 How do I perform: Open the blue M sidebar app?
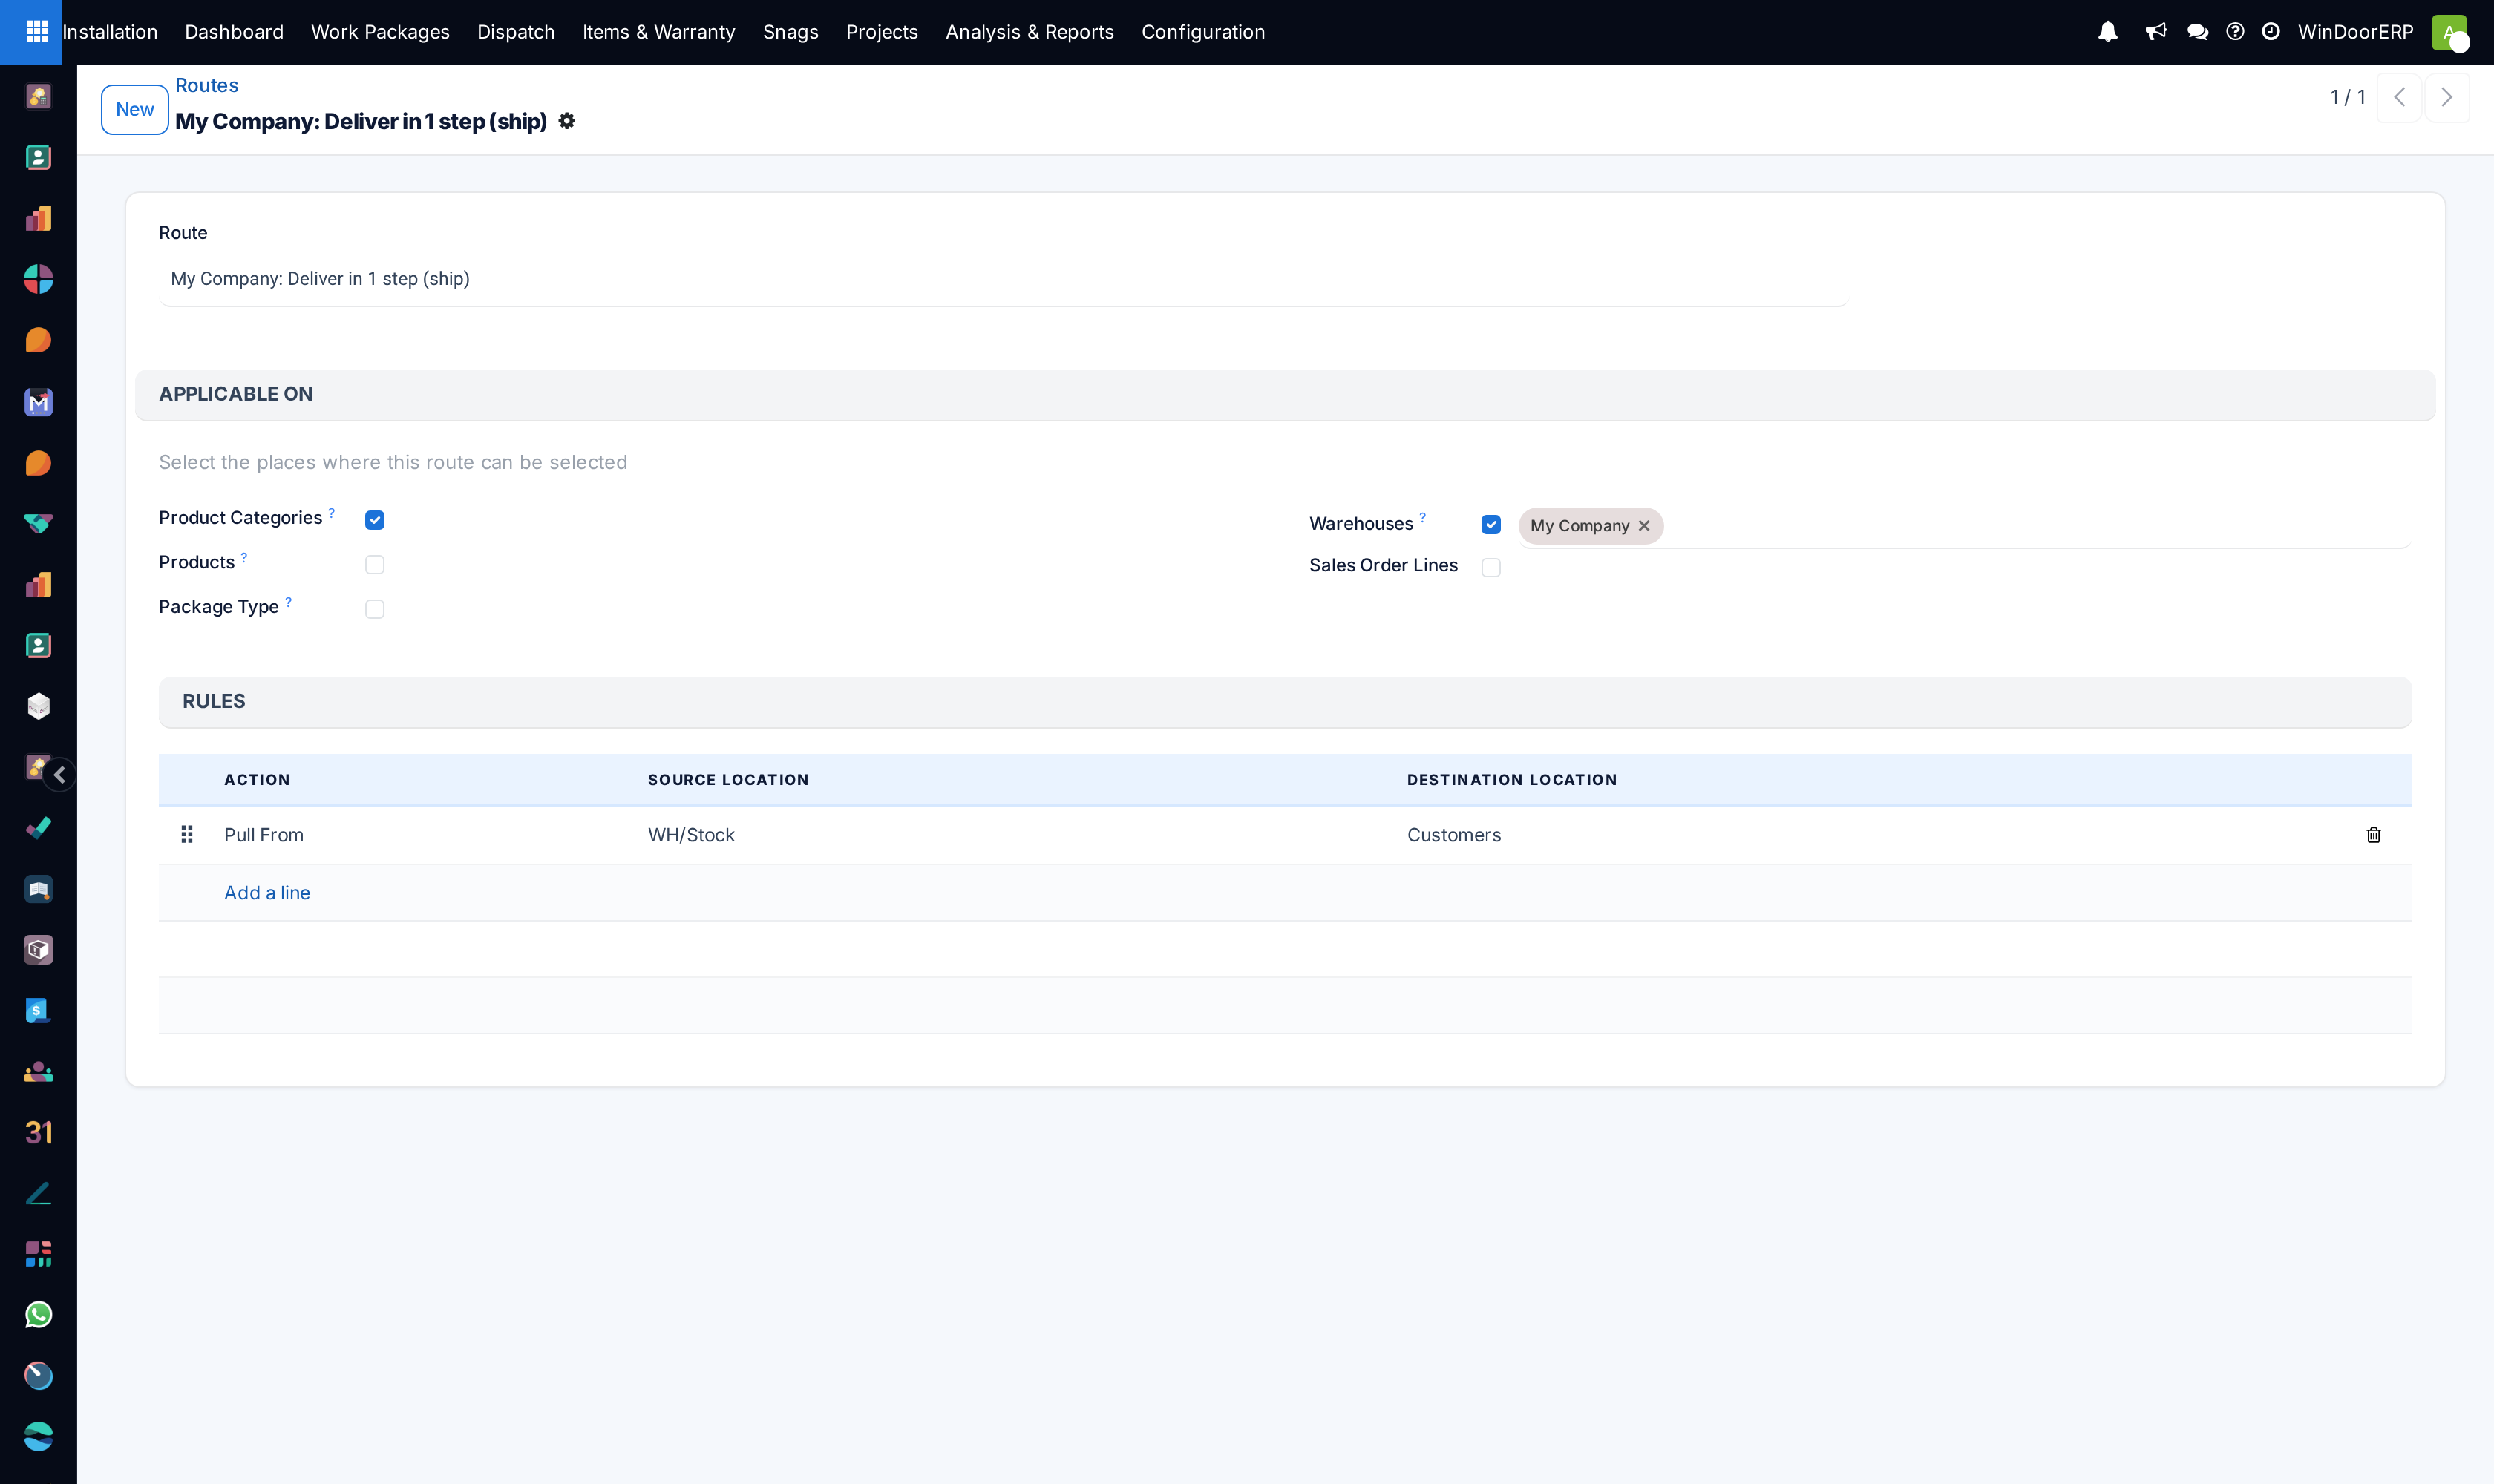coord(38,402)
